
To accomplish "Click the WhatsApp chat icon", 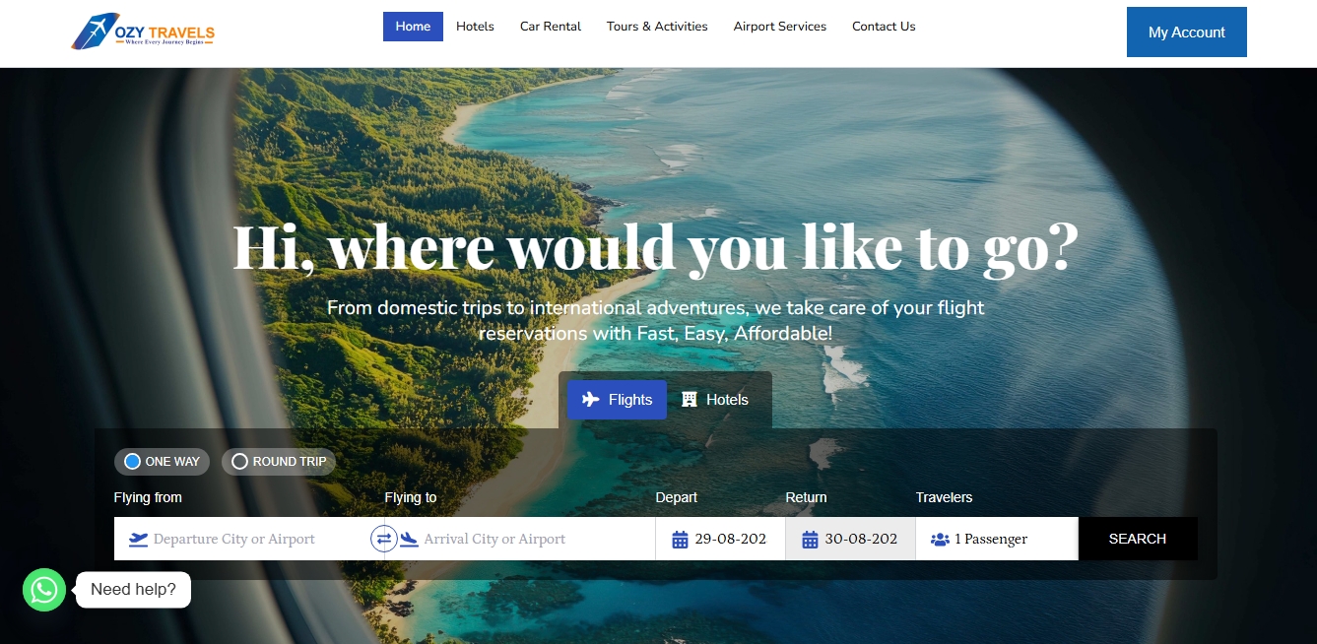I will [x=44, y=590].
